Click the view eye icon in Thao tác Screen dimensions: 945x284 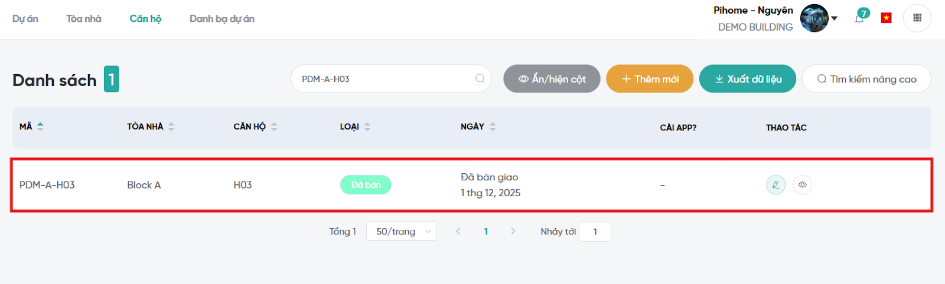[x=802, y=185]
